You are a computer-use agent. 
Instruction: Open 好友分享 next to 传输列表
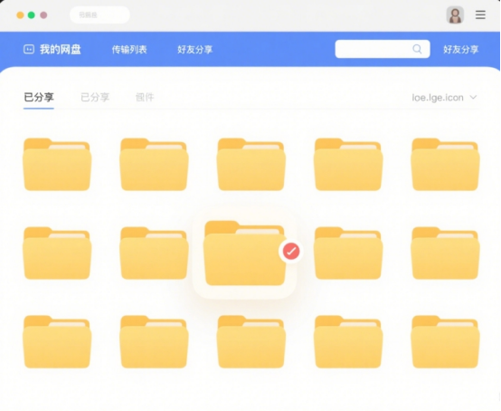pos(195,49)
